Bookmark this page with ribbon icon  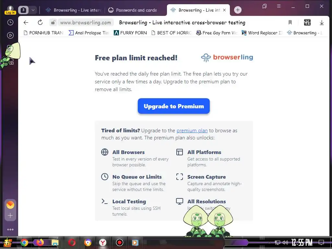point(290,22)
